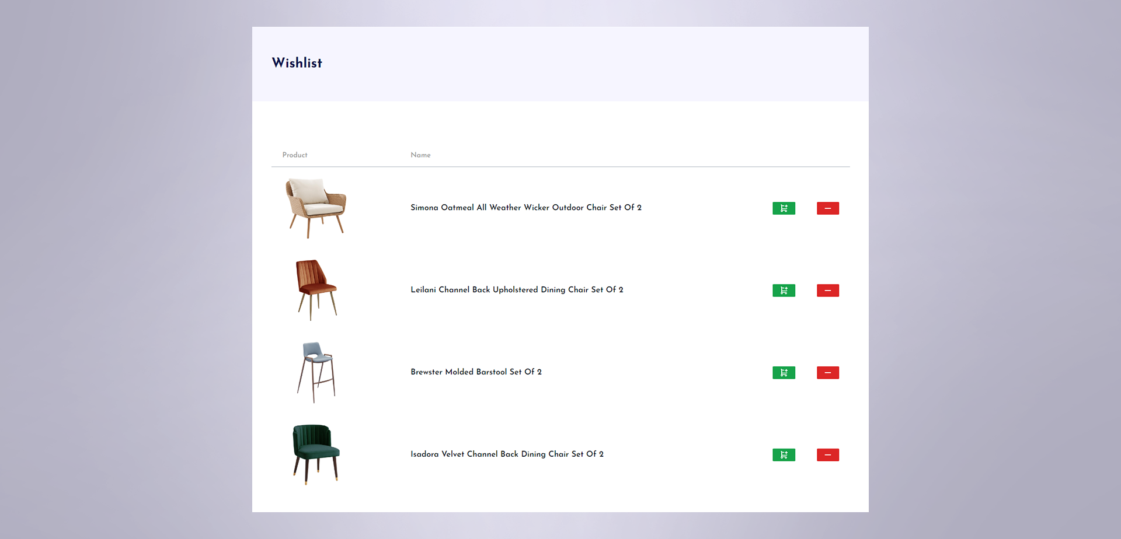View Leilani chair product image
The width and height of the screenshot is (1121, 539).
point(316,289)
